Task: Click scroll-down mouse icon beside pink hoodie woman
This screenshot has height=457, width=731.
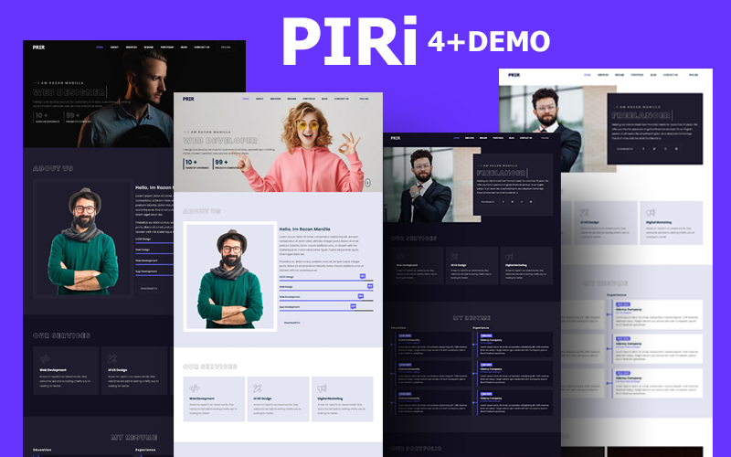Action: [366, 184]
